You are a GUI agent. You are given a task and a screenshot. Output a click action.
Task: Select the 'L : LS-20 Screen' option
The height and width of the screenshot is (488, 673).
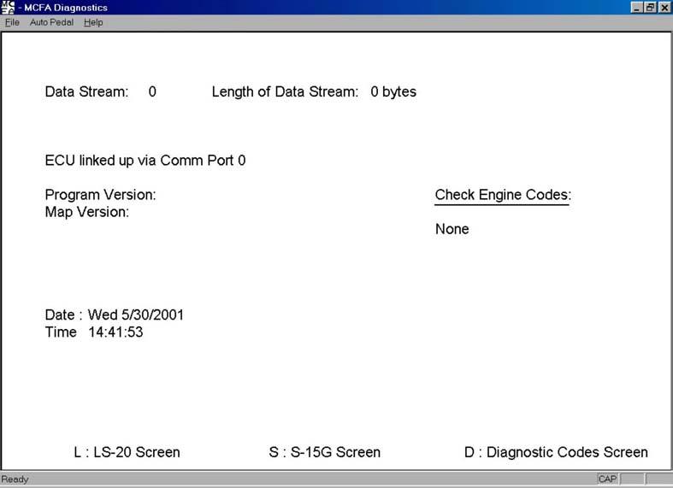pos(127,452)
